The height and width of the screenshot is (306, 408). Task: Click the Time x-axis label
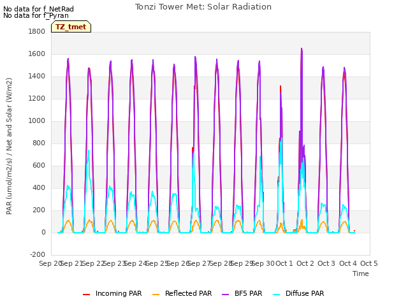(x=361, y=273)
